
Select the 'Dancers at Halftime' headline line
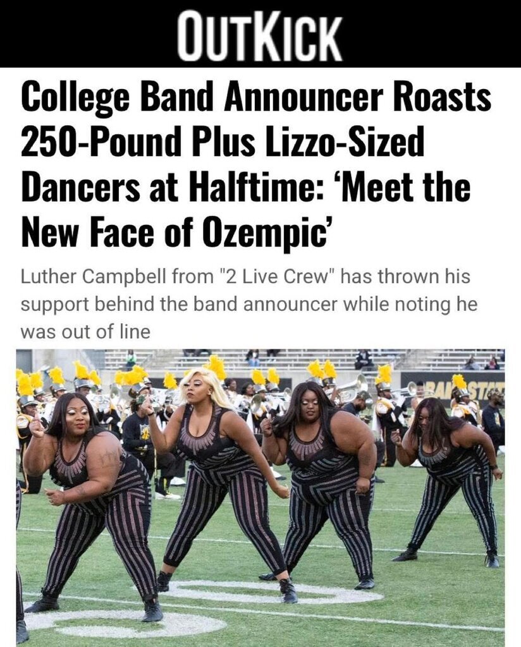click(168, 186)
